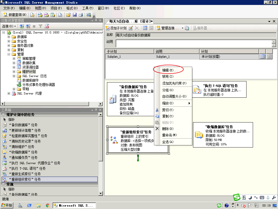This screenshot has height=209, width=278.
Task: Open dropdown arrow beside 管理连接
Action: (x=182, y=28)
